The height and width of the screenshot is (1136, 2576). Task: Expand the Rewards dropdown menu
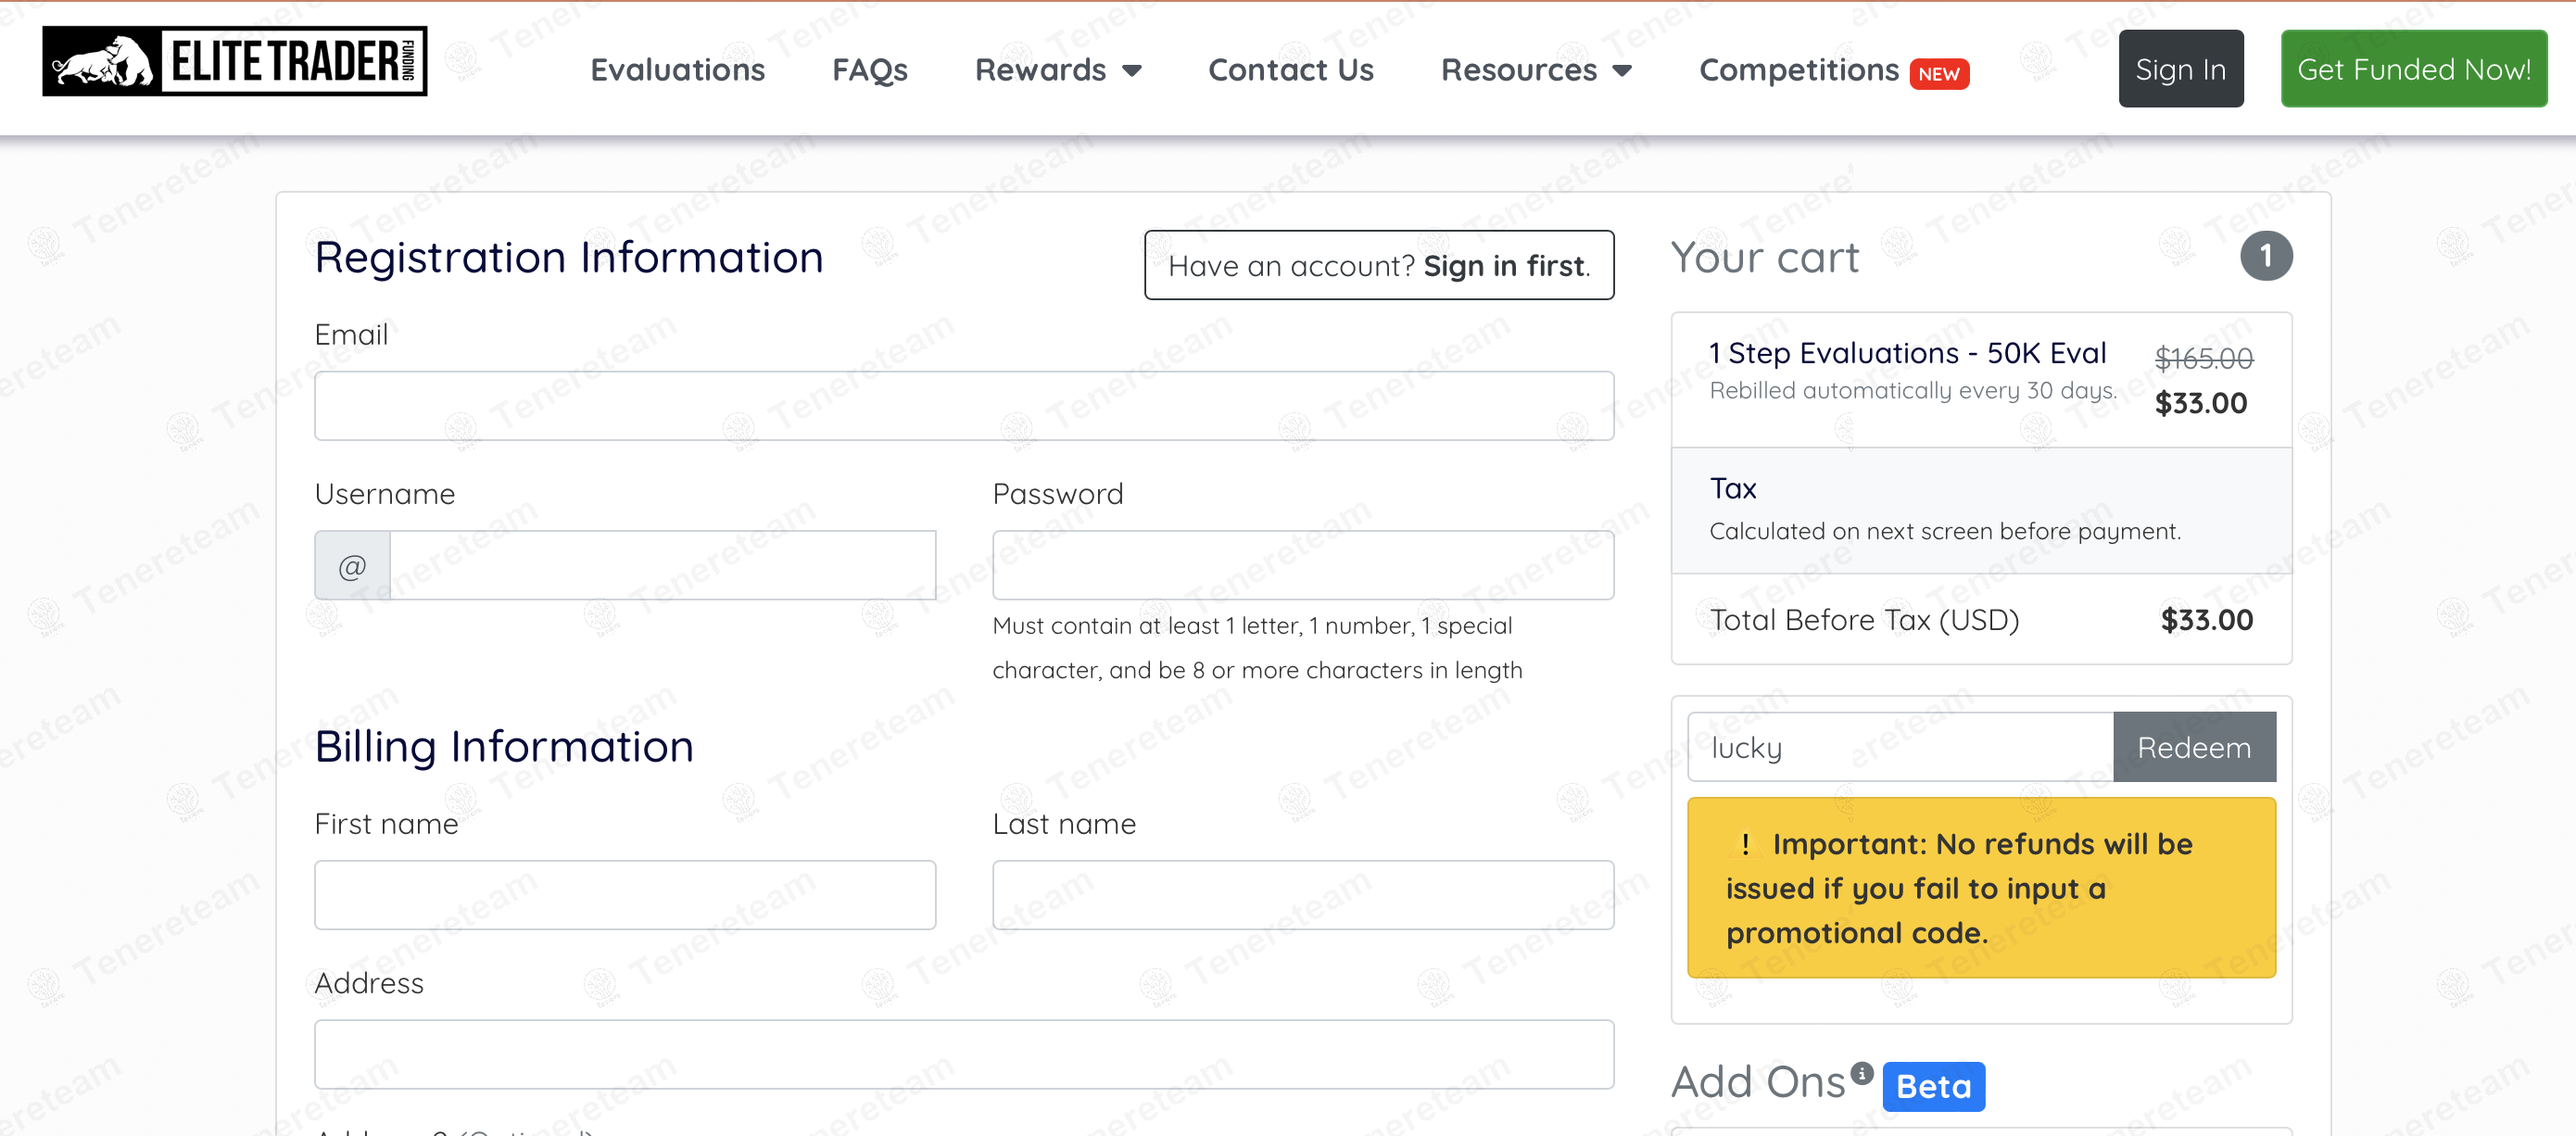tap(1057, 70)
